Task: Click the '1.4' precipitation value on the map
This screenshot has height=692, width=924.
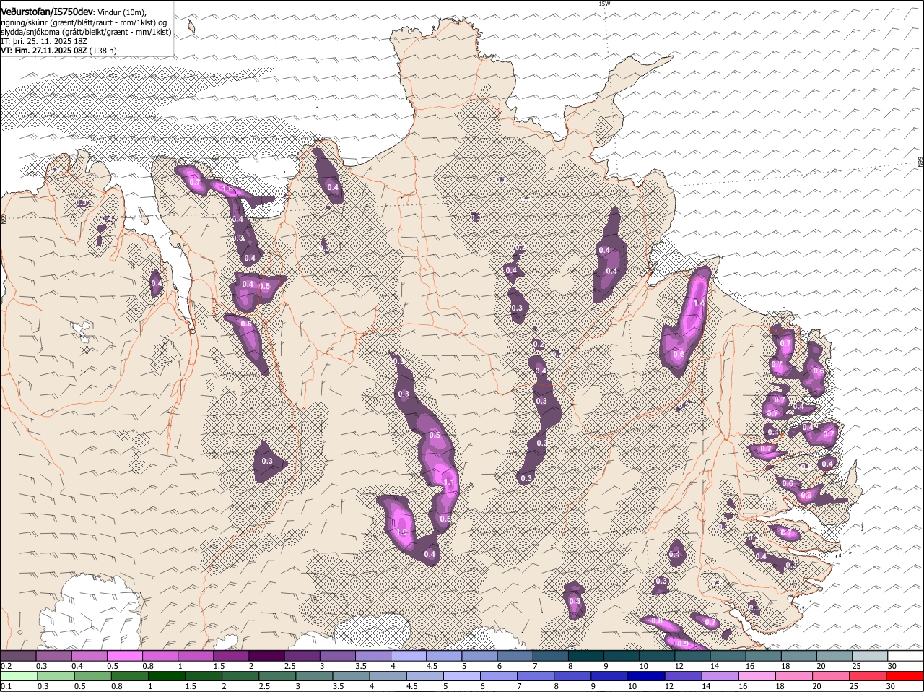Action: click(699, 303)
